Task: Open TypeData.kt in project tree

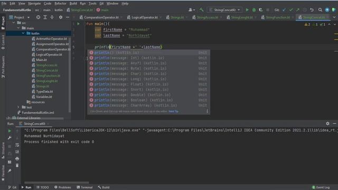Action: point(42,91)
